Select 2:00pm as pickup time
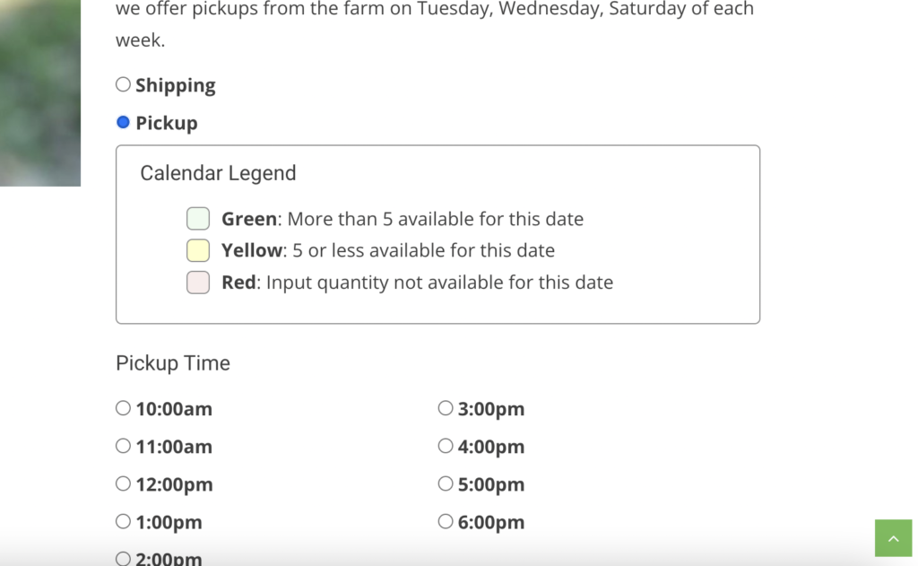918x566 pixels. tap(124, 559)
